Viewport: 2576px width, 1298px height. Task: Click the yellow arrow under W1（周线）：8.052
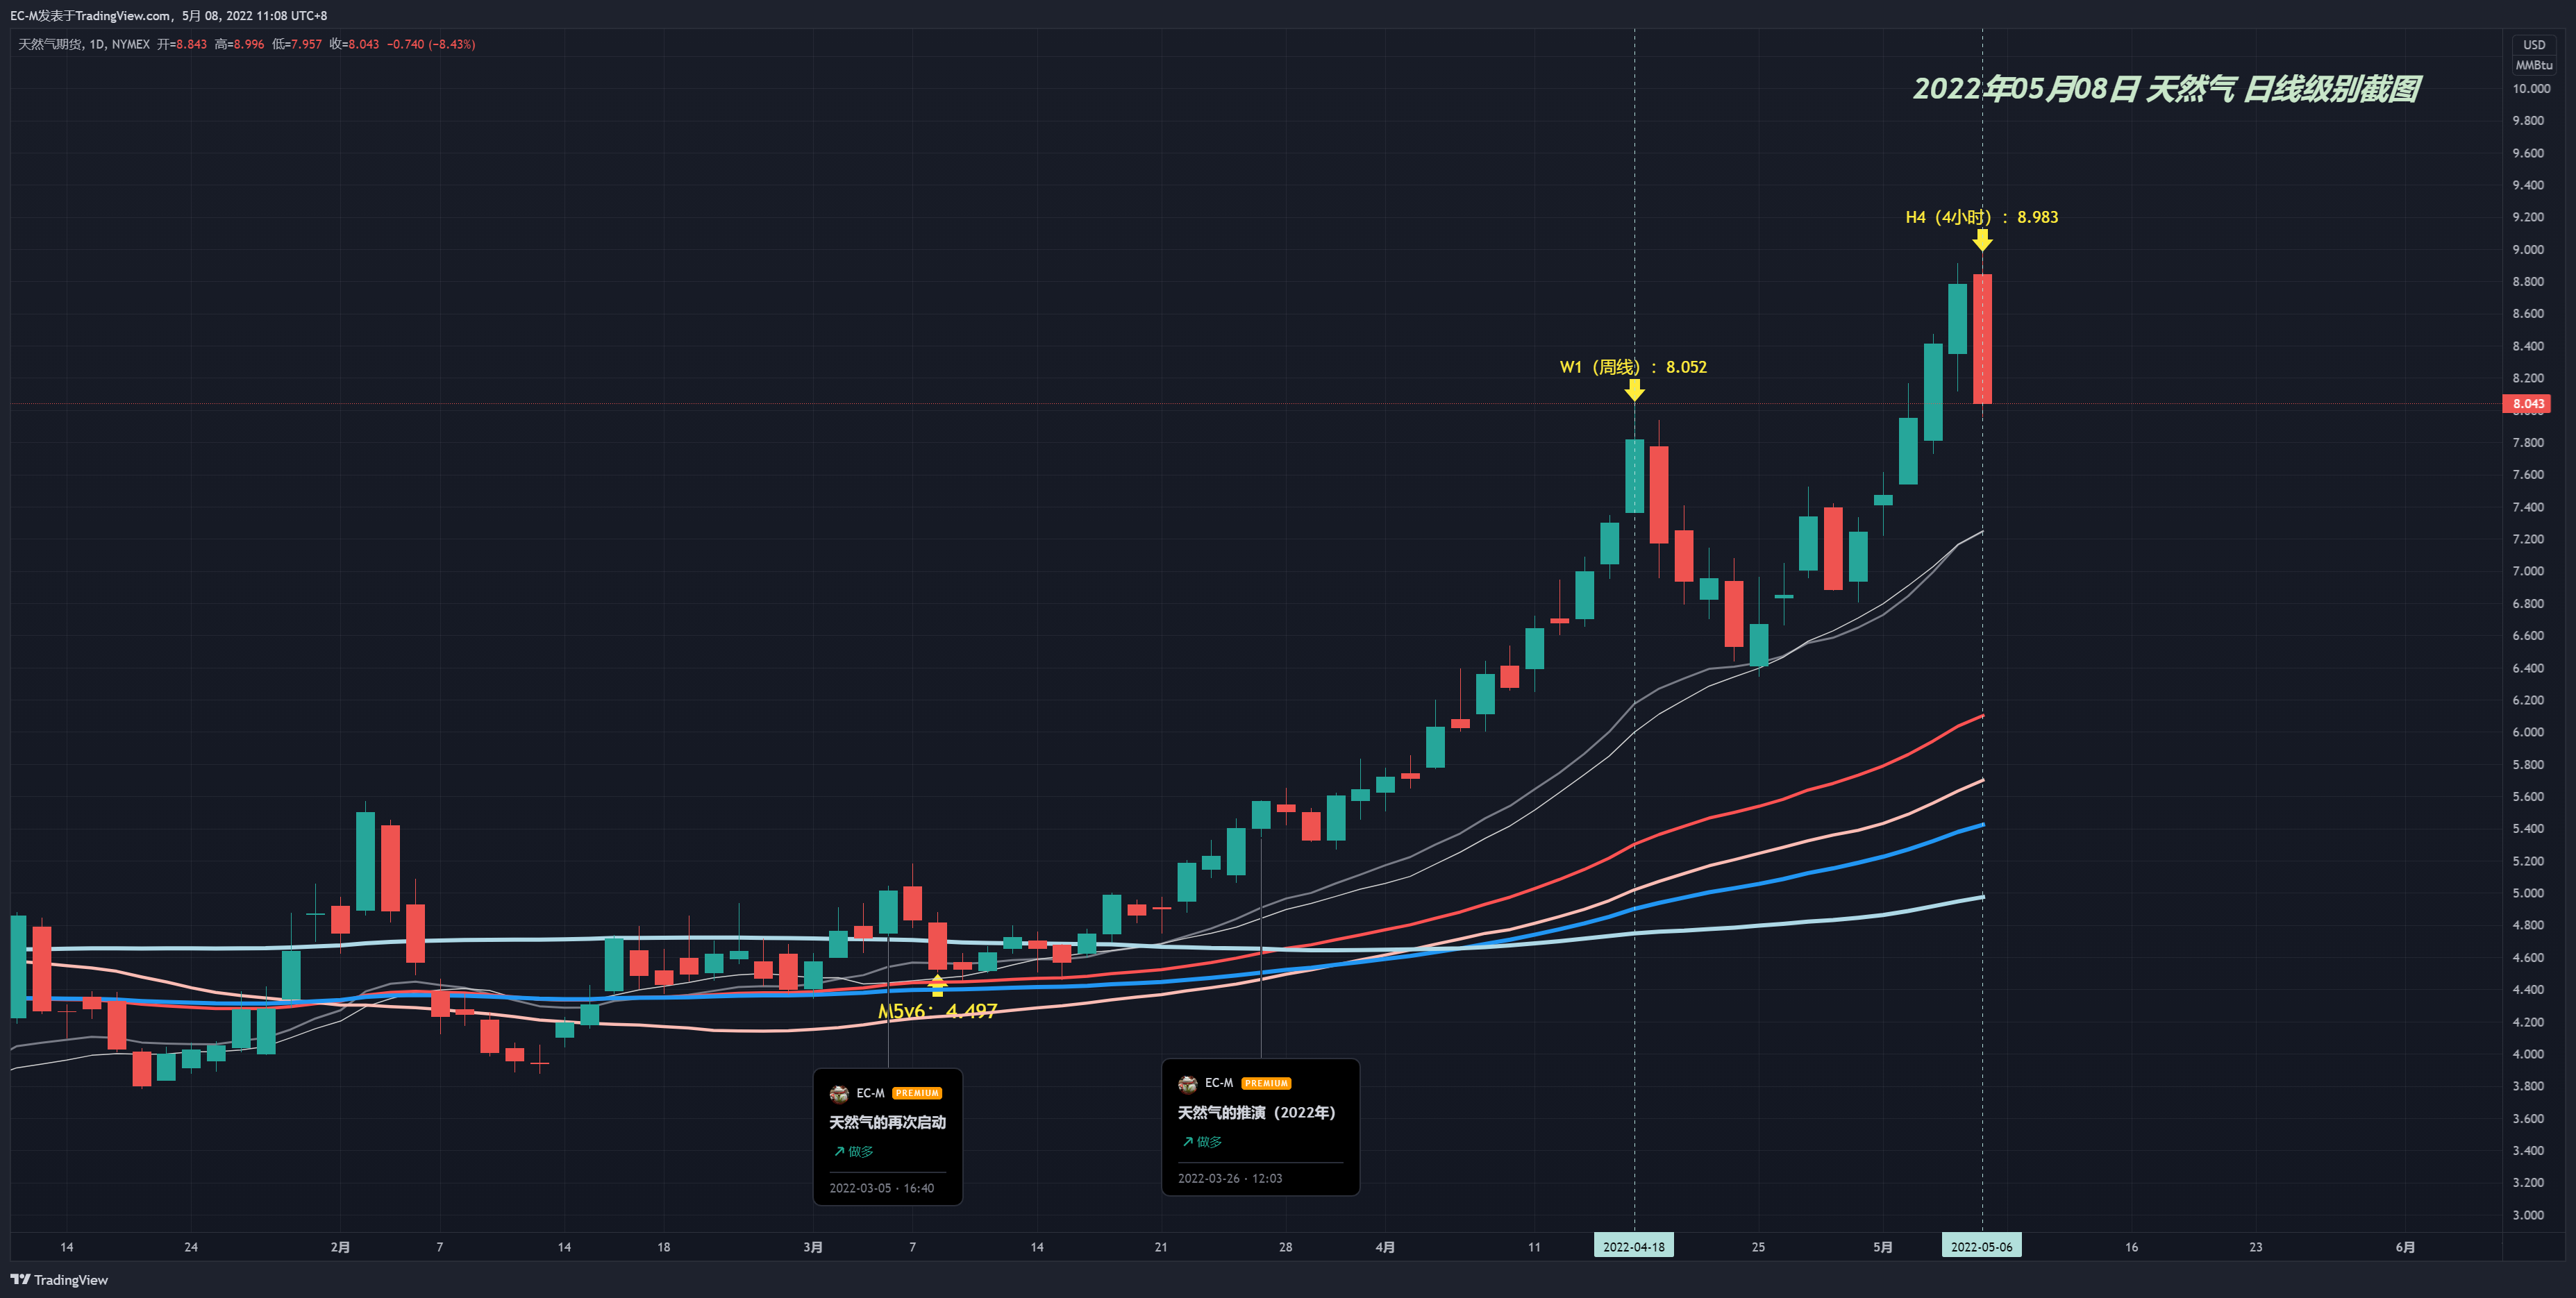[x=1634, y=390]
